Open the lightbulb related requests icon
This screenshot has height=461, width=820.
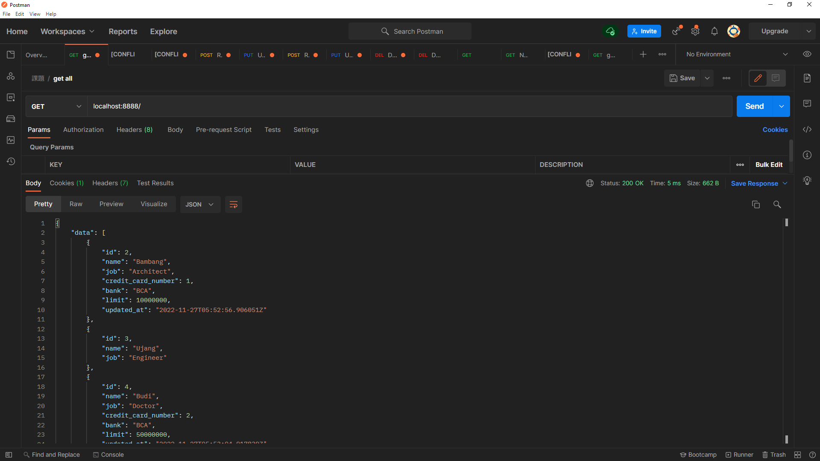tap(807, 181)
